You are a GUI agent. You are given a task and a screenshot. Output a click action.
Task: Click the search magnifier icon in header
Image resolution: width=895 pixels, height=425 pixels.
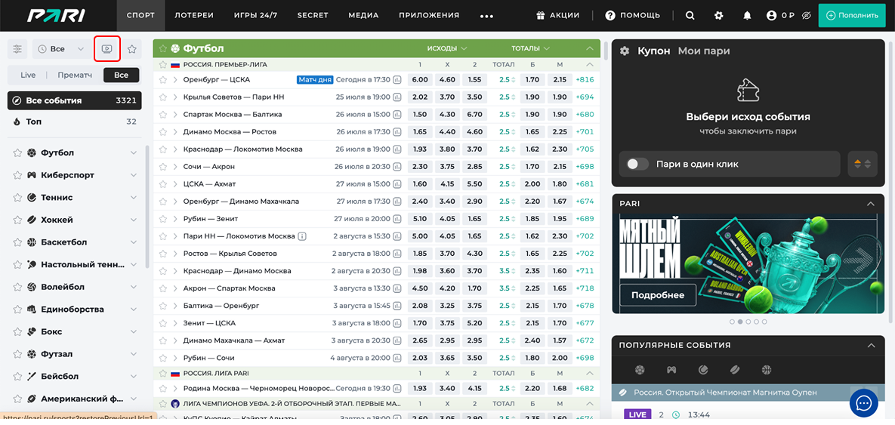pos(690,15)
